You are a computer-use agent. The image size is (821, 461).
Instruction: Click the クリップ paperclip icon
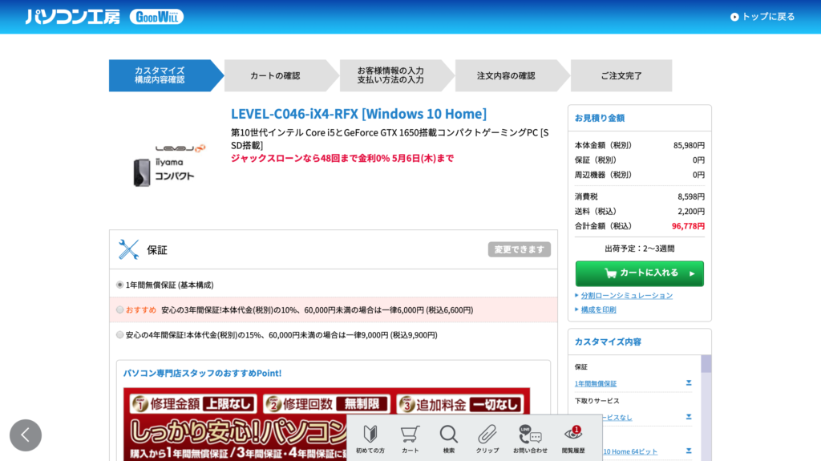(x=487, y=439)
